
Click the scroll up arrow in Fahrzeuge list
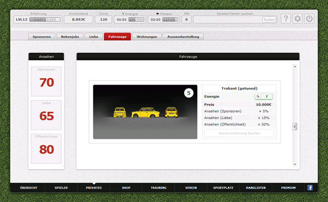(295, 67)
